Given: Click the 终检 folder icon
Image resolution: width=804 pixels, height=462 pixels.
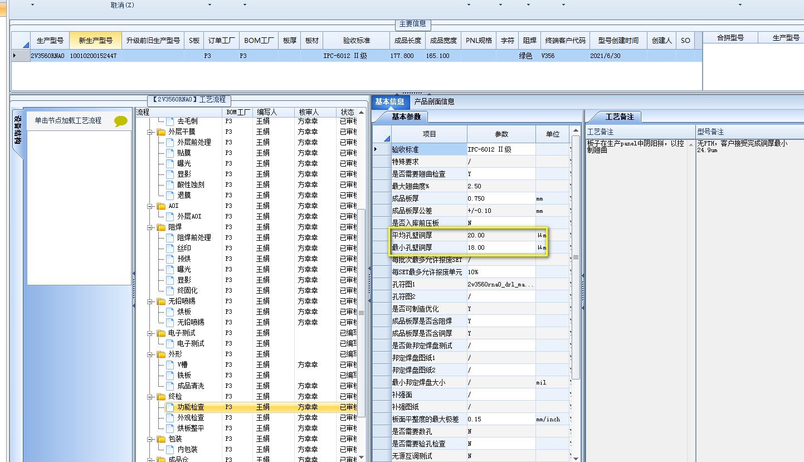Looking at the screenshot, I should pyautogui.click(x=161, y=397).
